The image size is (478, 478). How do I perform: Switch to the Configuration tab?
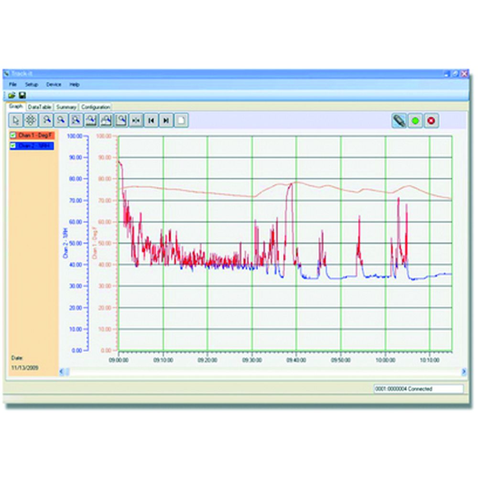click(96, 107)
